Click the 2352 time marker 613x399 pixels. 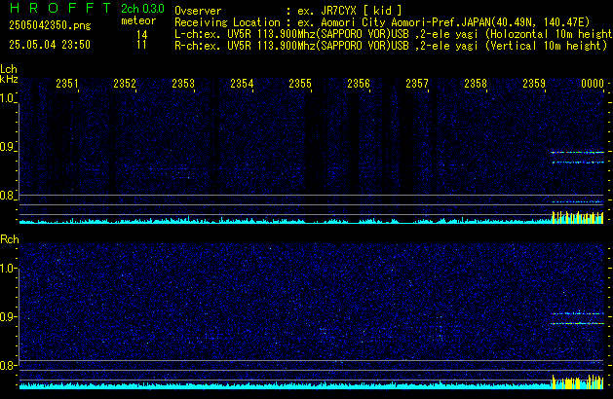pos(125,84)
